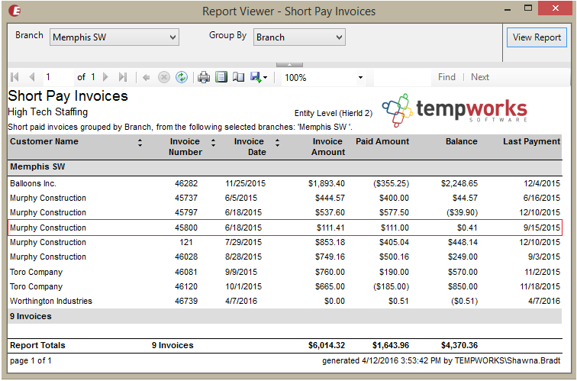Viewport: 577px width, 381px height.
Task: Sort by Invoice Number column arrows
Action: click(213, 143)
